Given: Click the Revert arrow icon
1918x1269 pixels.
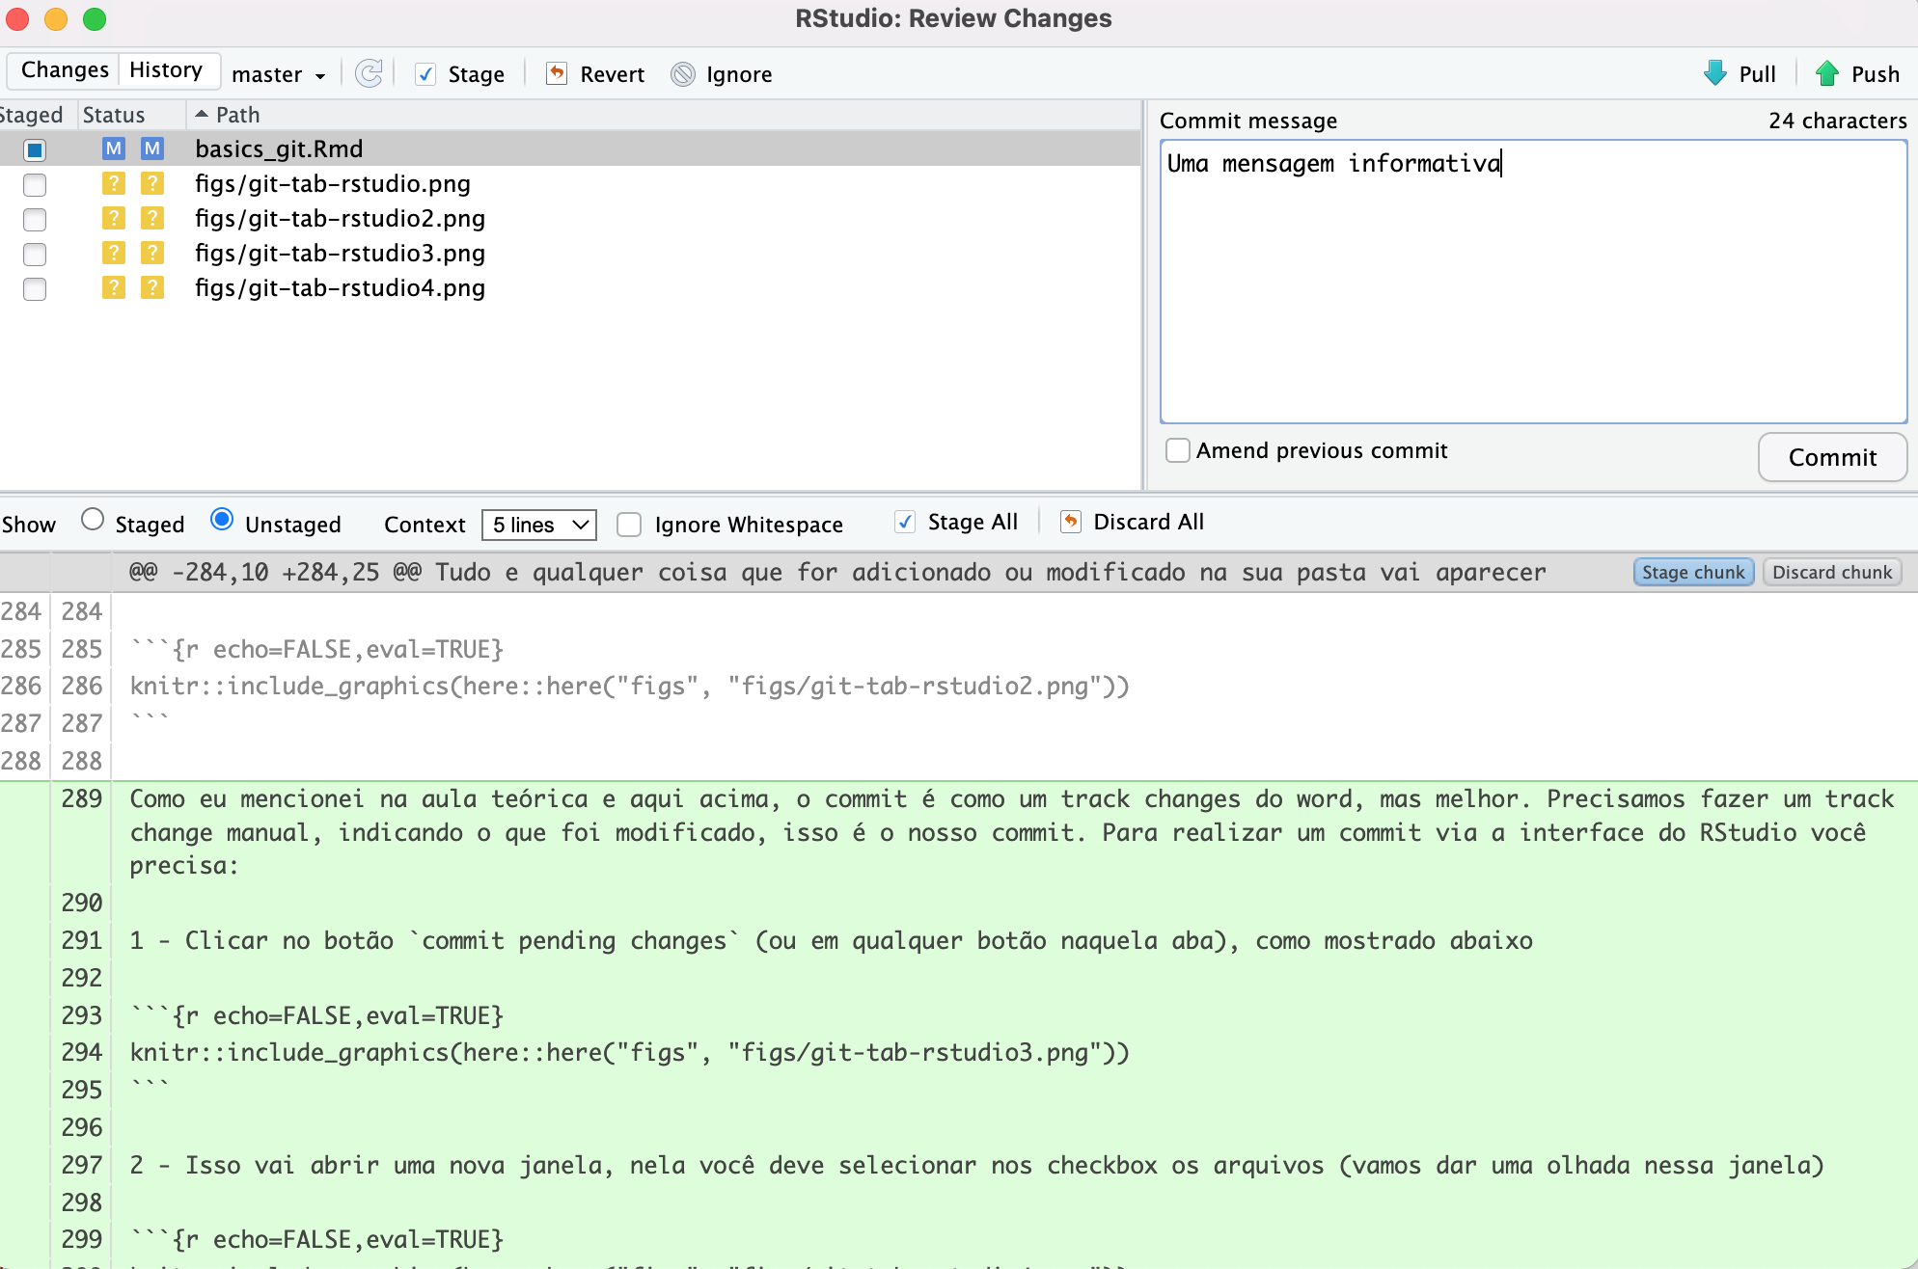Looking at the screenshot, I should coord(557,73).
